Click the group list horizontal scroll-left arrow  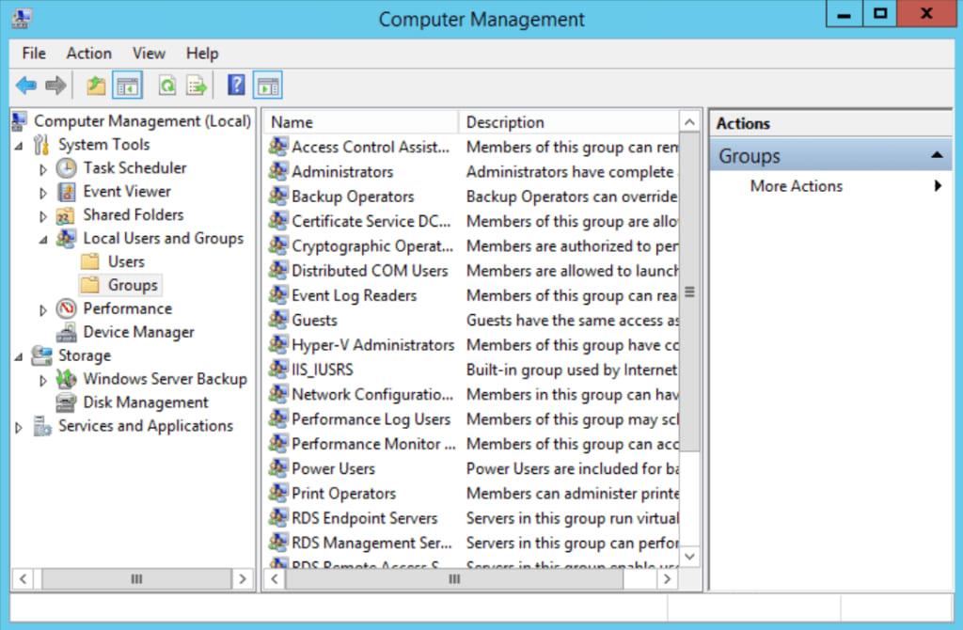pos(275,578)
